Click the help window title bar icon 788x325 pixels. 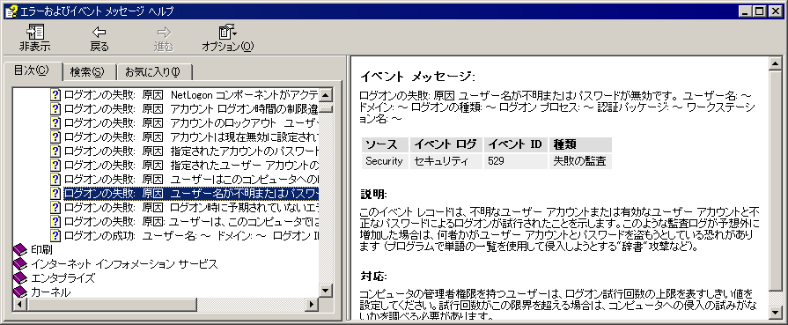tap(11, 11)
